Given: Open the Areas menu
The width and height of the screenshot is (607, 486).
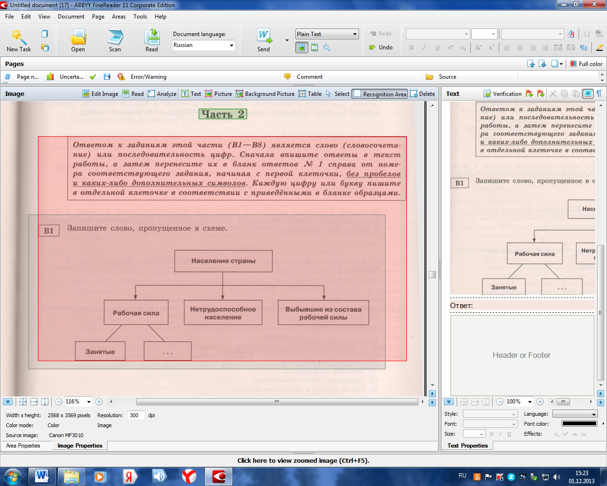Looking at the screenshot, I should point(119,17).
